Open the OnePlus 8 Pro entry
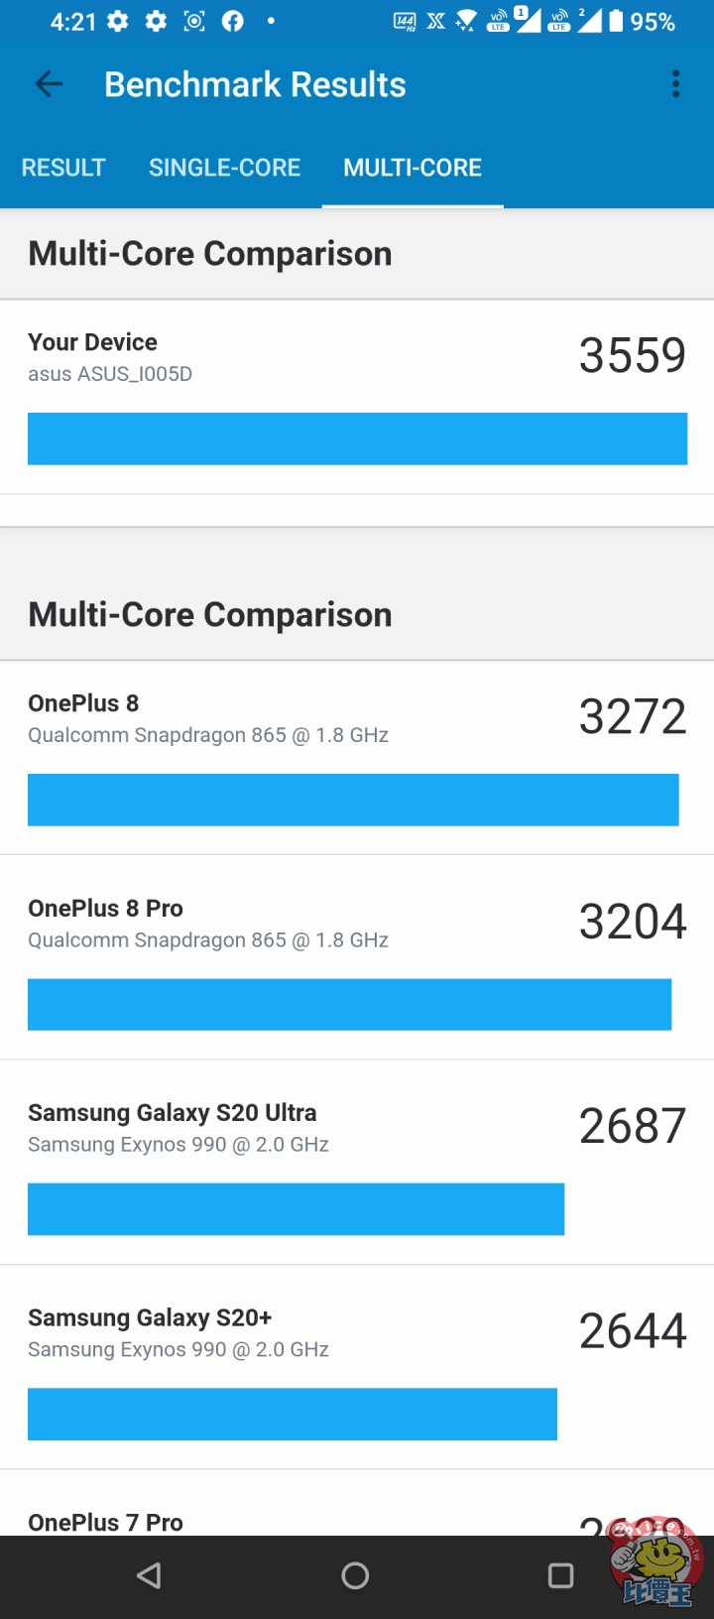 coord(357,957)
